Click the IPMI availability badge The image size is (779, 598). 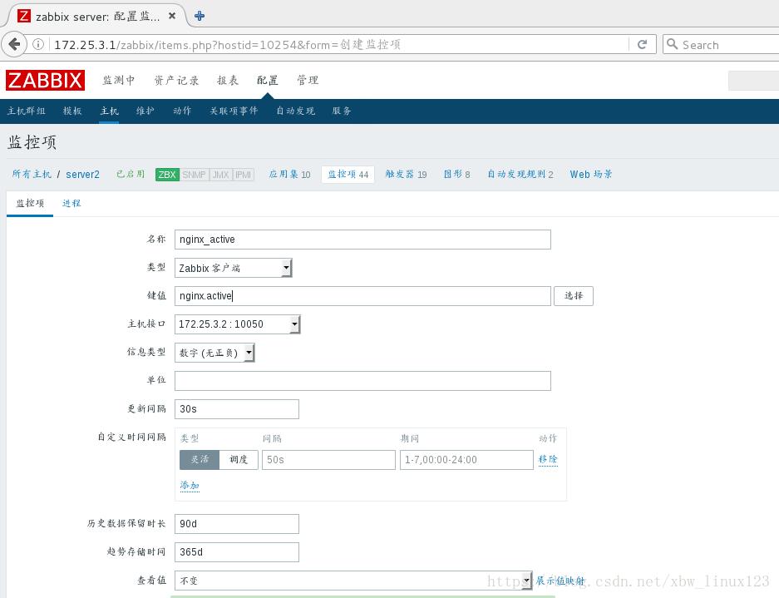(x=243, y=175)
